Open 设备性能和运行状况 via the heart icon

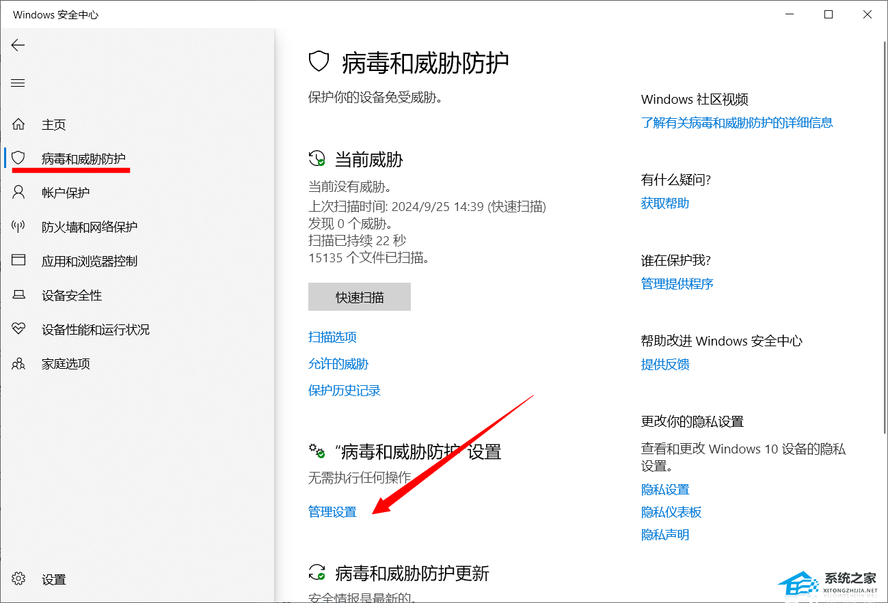pos(18,329)
